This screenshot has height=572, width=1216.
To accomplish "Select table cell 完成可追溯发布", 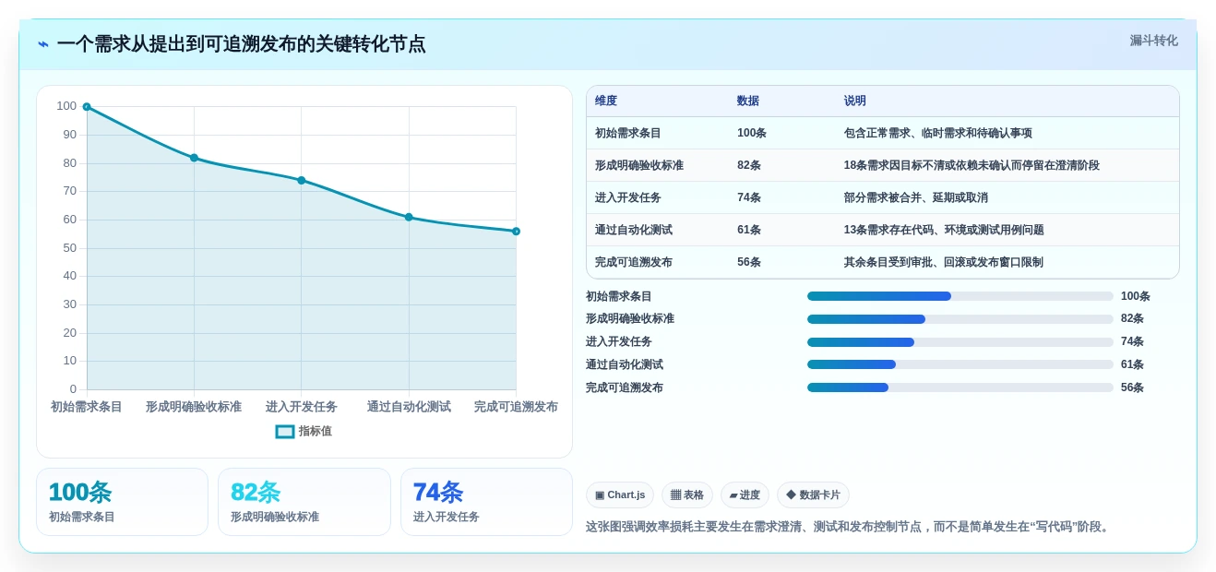I will pos(634,263).
